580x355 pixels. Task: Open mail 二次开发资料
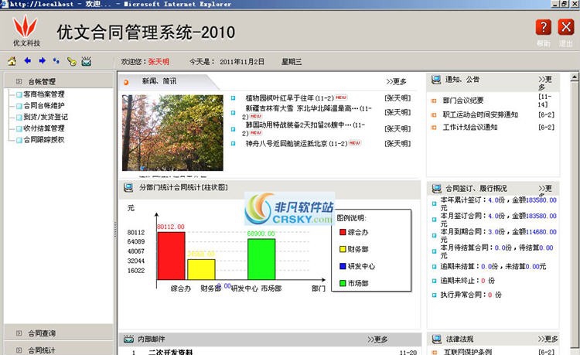(171, 352)
